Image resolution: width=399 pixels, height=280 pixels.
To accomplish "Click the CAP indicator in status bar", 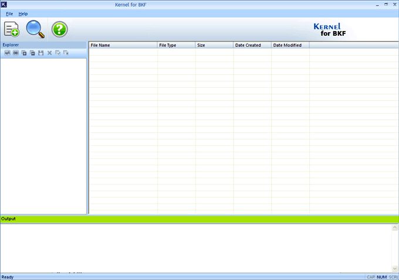I will (371, 277).
